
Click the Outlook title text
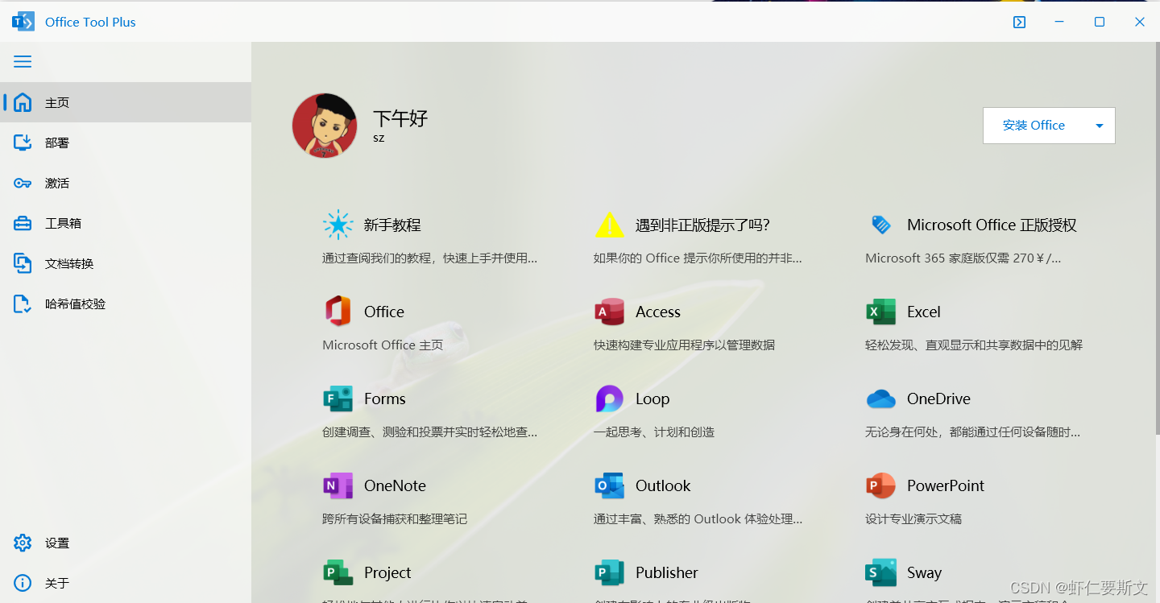[x=663, y=485]
